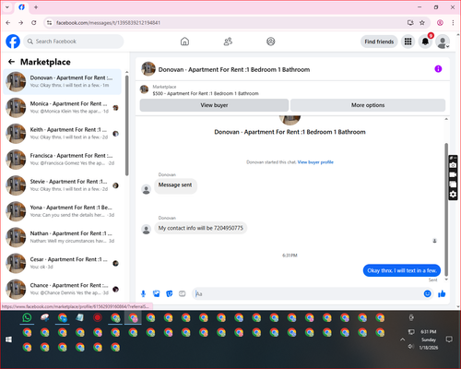
Task: Open conversation info purple icon
Action: tap(438, 69)
